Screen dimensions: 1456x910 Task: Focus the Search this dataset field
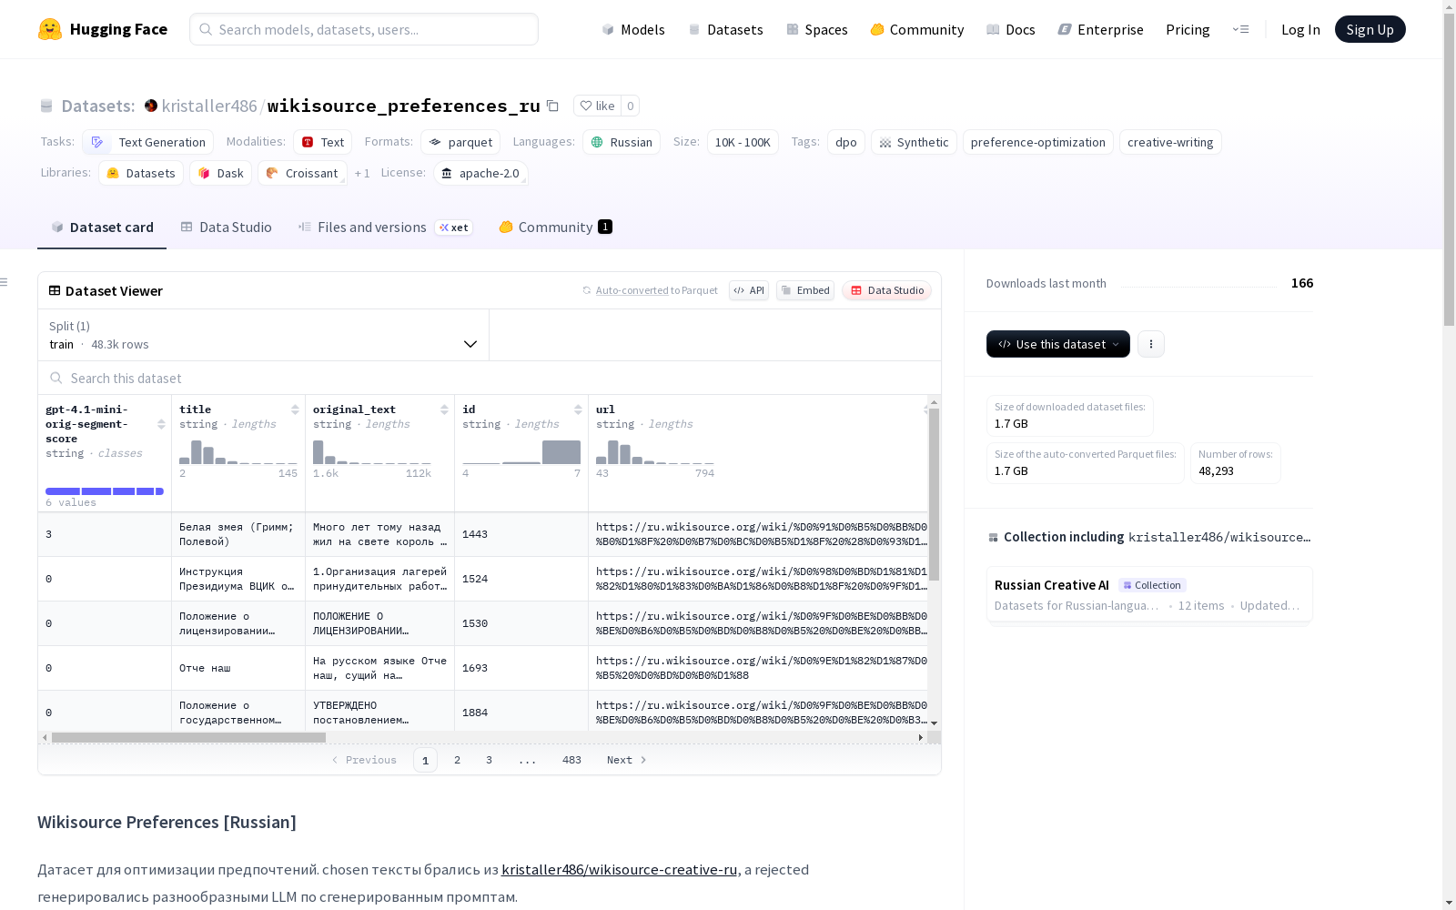[x=490, y=378]
